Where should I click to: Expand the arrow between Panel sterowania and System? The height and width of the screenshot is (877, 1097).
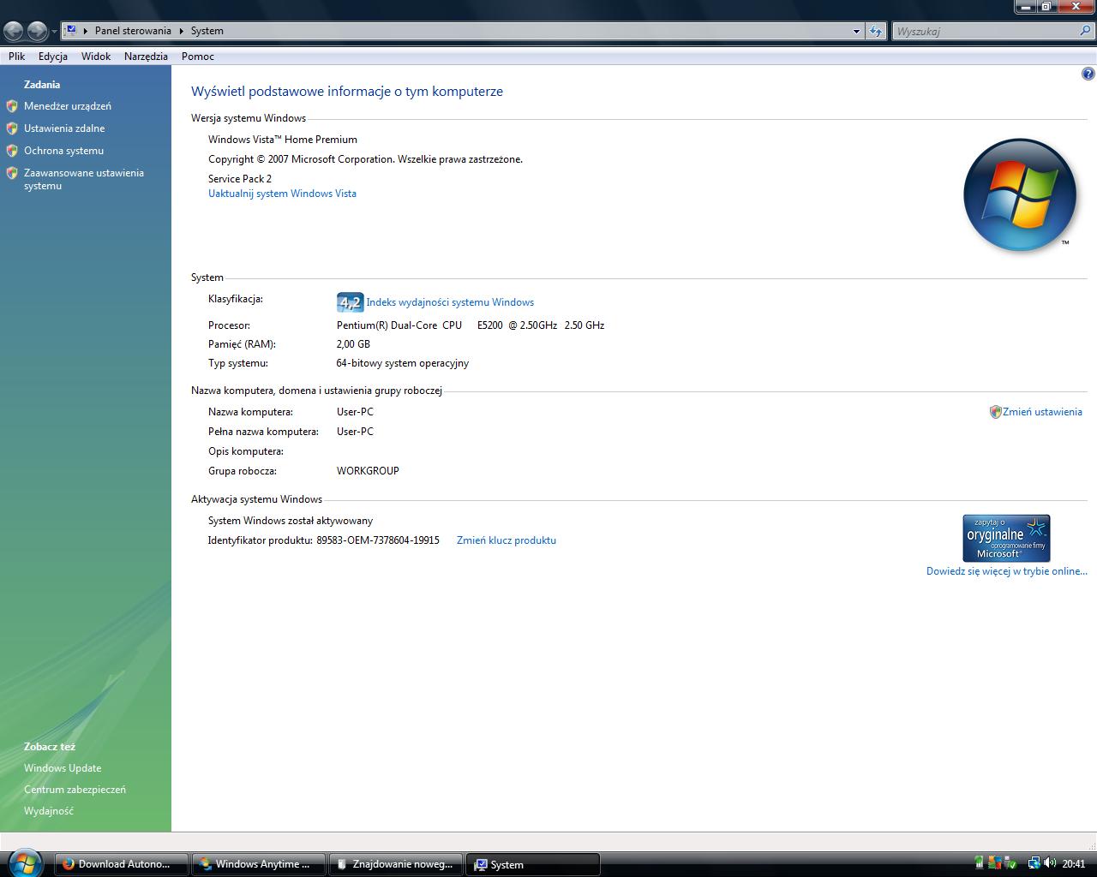pos(181,31)
